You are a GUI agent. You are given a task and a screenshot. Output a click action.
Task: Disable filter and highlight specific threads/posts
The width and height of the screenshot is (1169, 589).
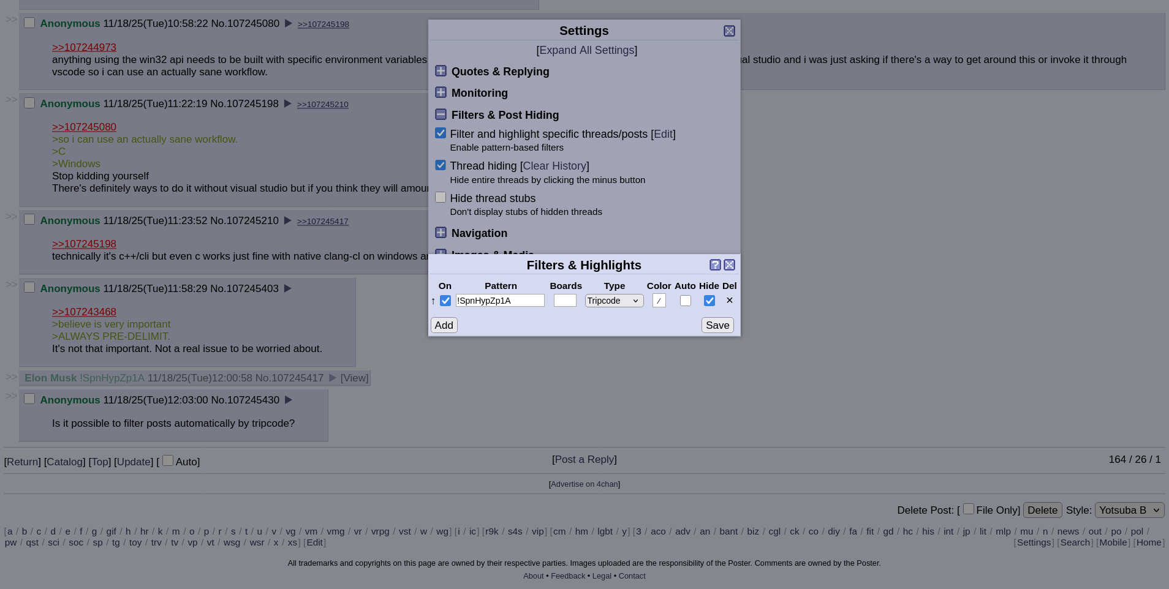click(x=441, y=133)
